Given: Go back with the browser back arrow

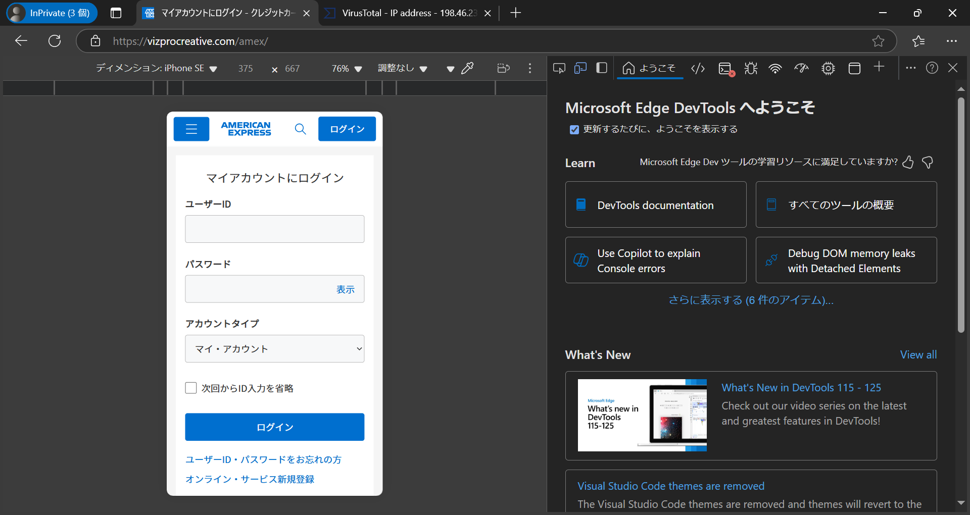Looking at the screenshot, I should [21, 41].
